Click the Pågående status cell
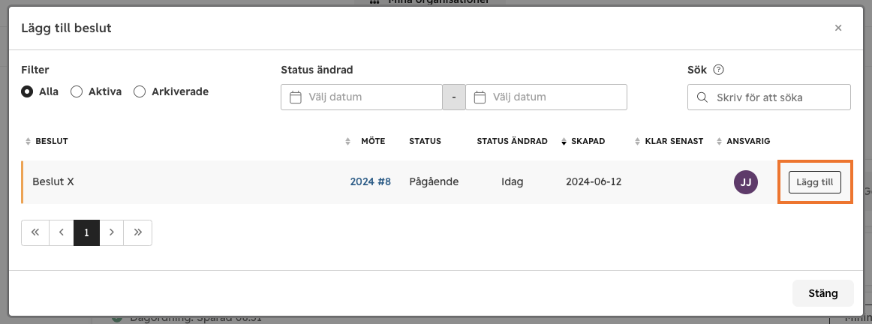872x324 pixels. [434, 181]
